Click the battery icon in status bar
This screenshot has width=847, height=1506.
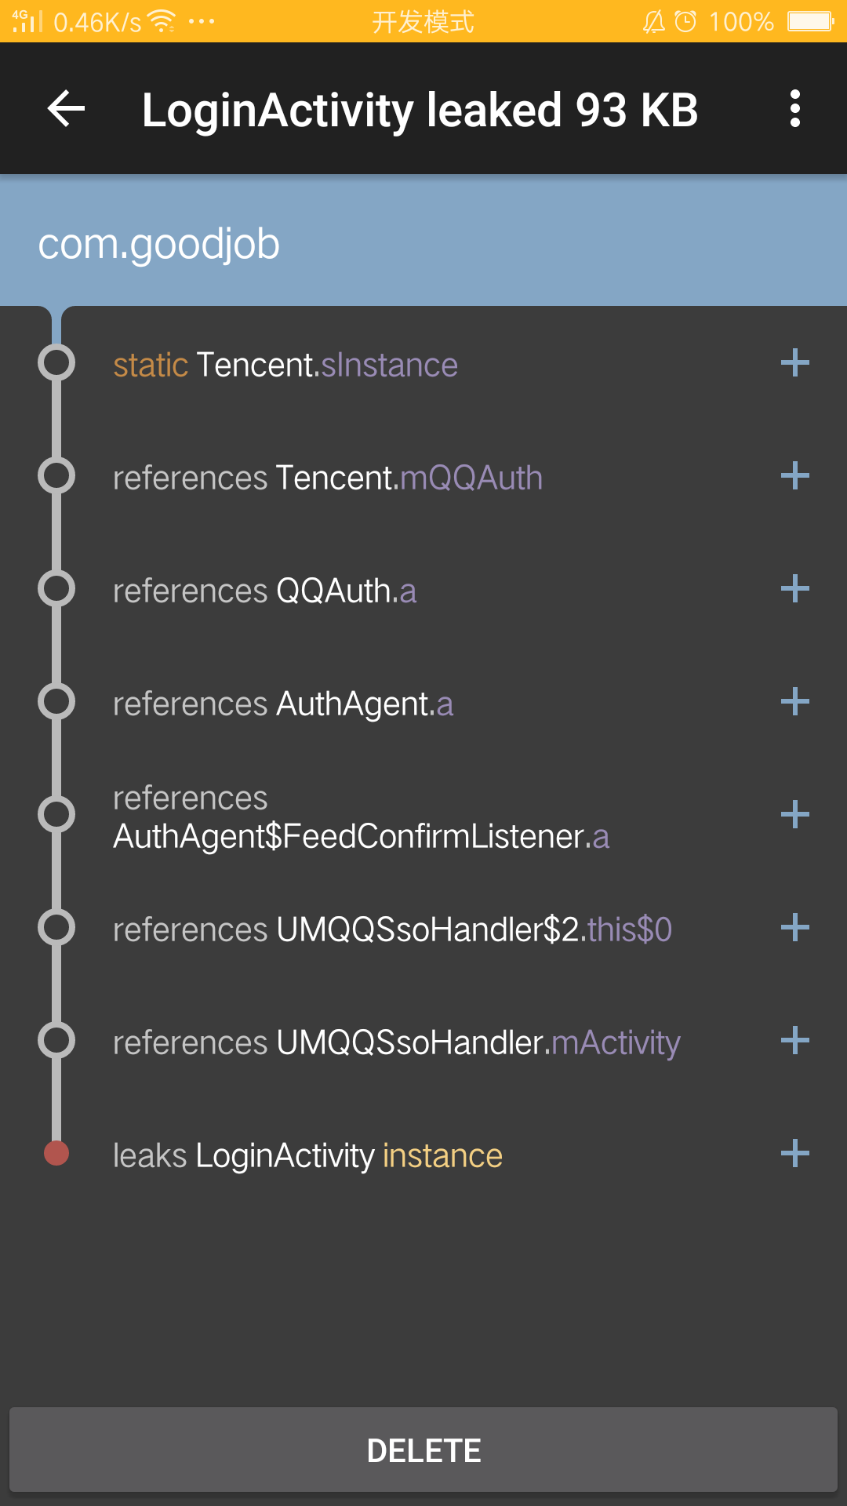coord(811,21)
